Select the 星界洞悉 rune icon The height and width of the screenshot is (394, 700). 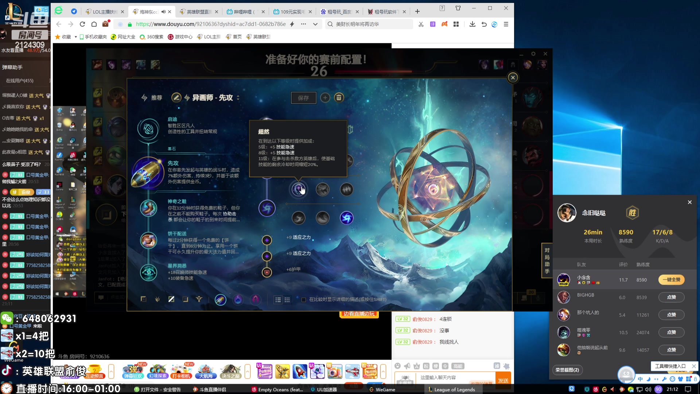coord(148,273)
